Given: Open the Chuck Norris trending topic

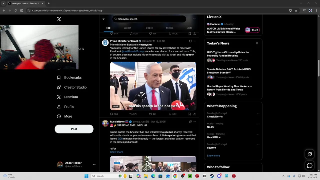Looking at the screenshot, I should 215,117.
